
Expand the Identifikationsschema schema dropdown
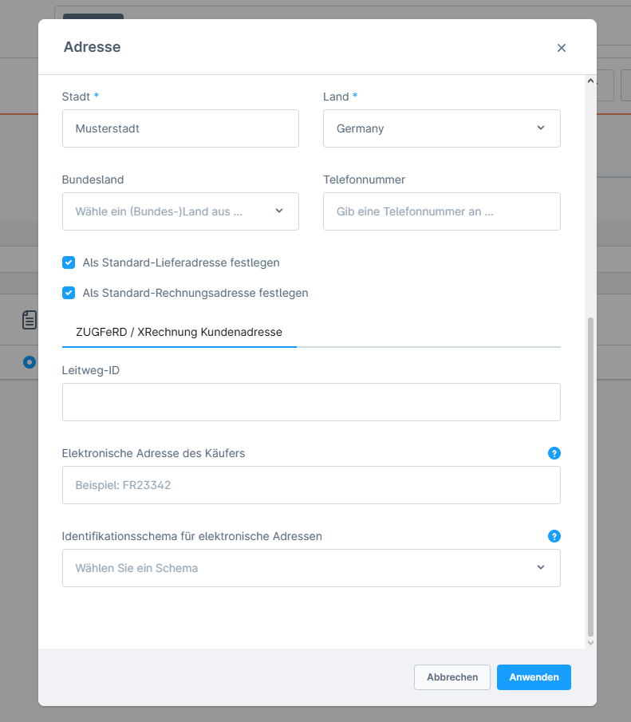point(311,568)
